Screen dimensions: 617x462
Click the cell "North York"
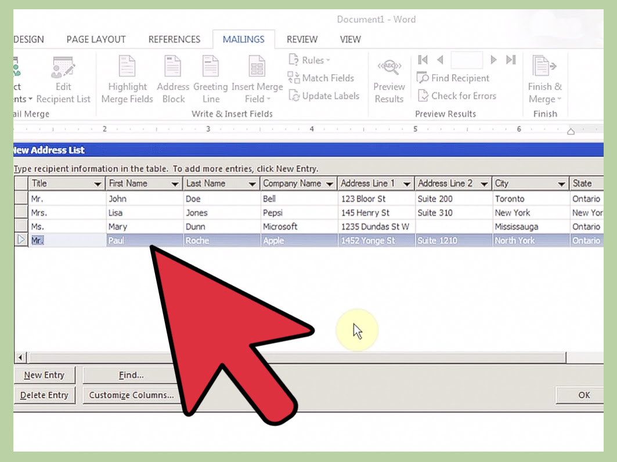(x=531, y=241)
